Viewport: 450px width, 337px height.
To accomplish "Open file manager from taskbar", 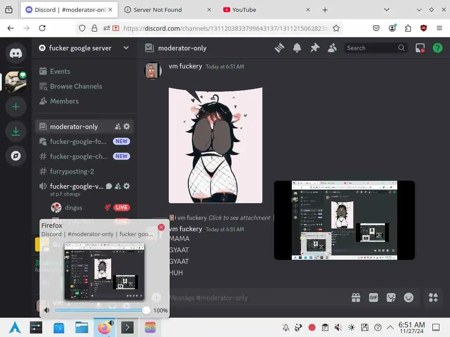I will tap(81, 327).
